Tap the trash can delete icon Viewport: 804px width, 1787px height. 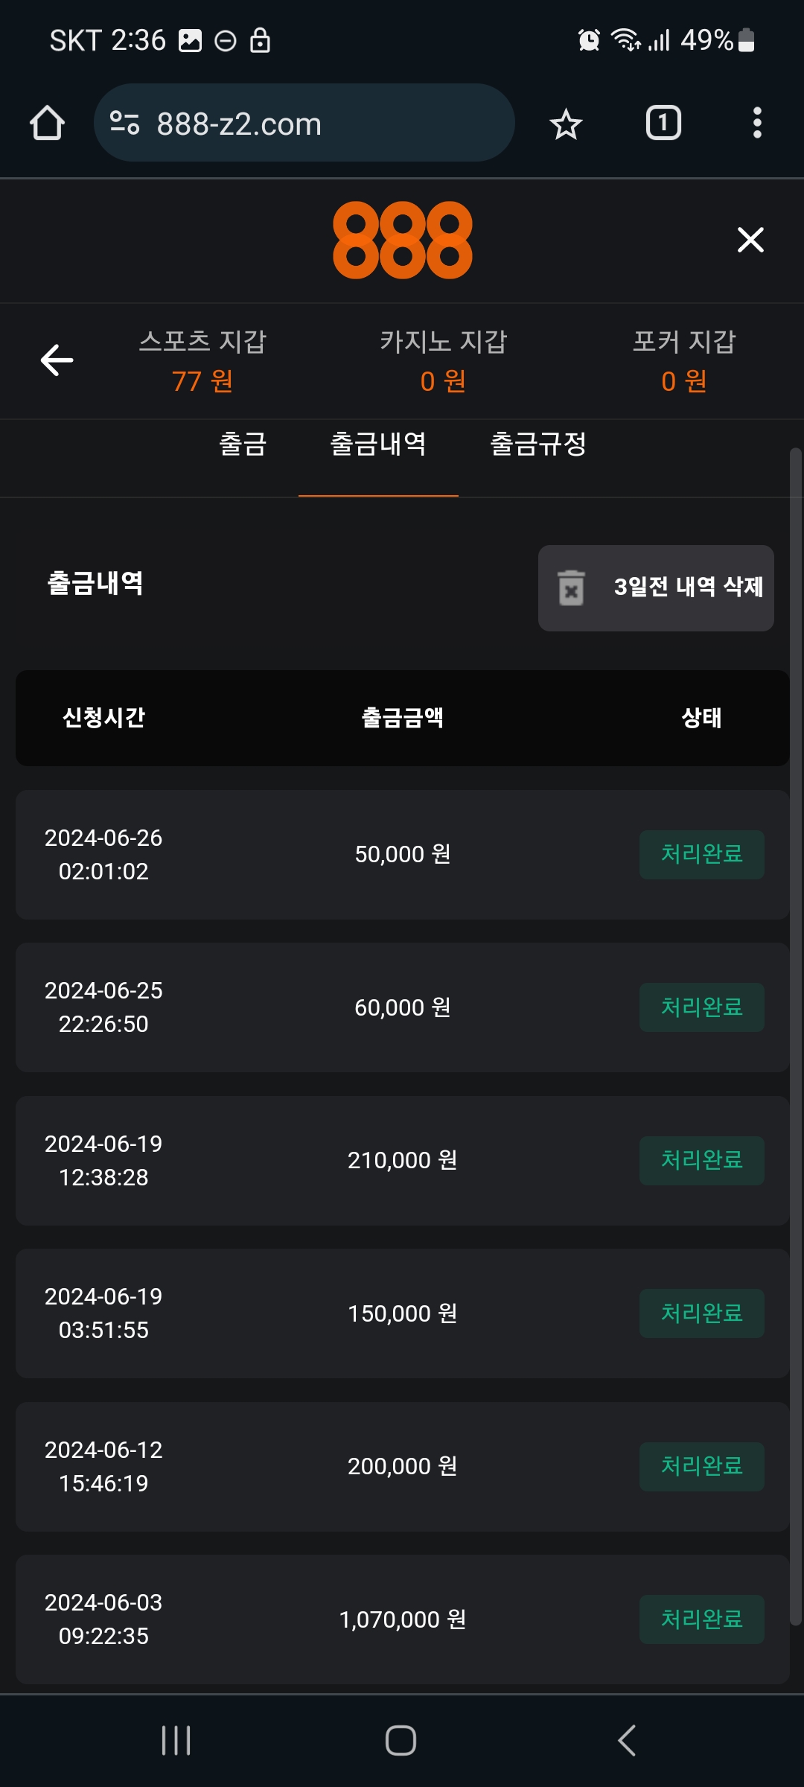tap(572, 587)
